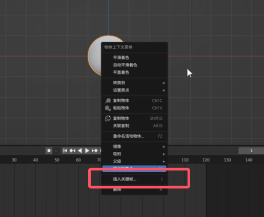
Task: Select 重命名活动物体... in the menu
Action: click(x=134, y=136)
